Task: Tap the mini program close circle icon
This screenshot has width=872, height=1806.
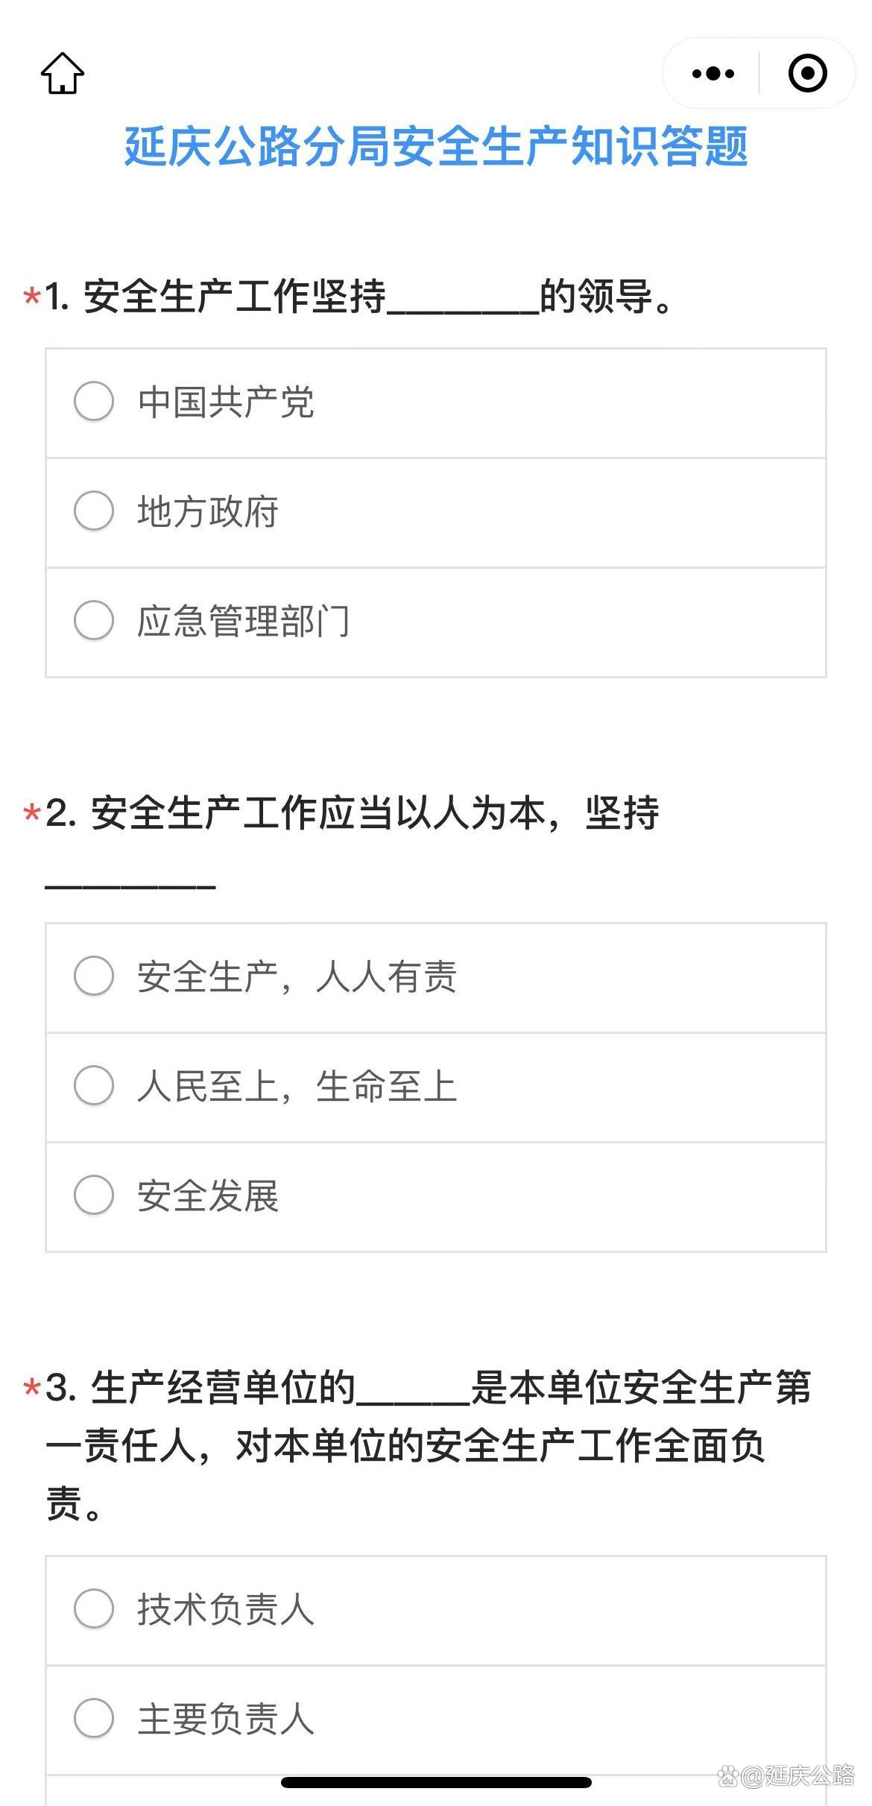Action: coord(807,73)
